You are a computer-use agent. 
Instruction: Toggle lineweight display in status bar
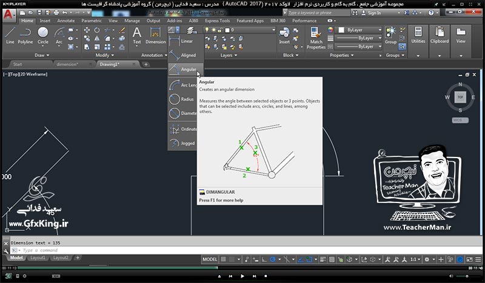323,259
